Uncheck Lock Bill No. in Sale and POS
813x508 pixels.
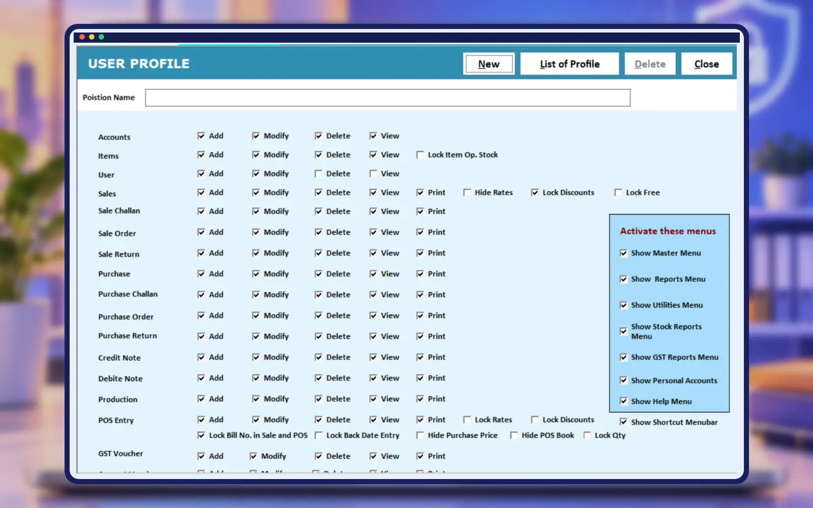coord(201,435)
